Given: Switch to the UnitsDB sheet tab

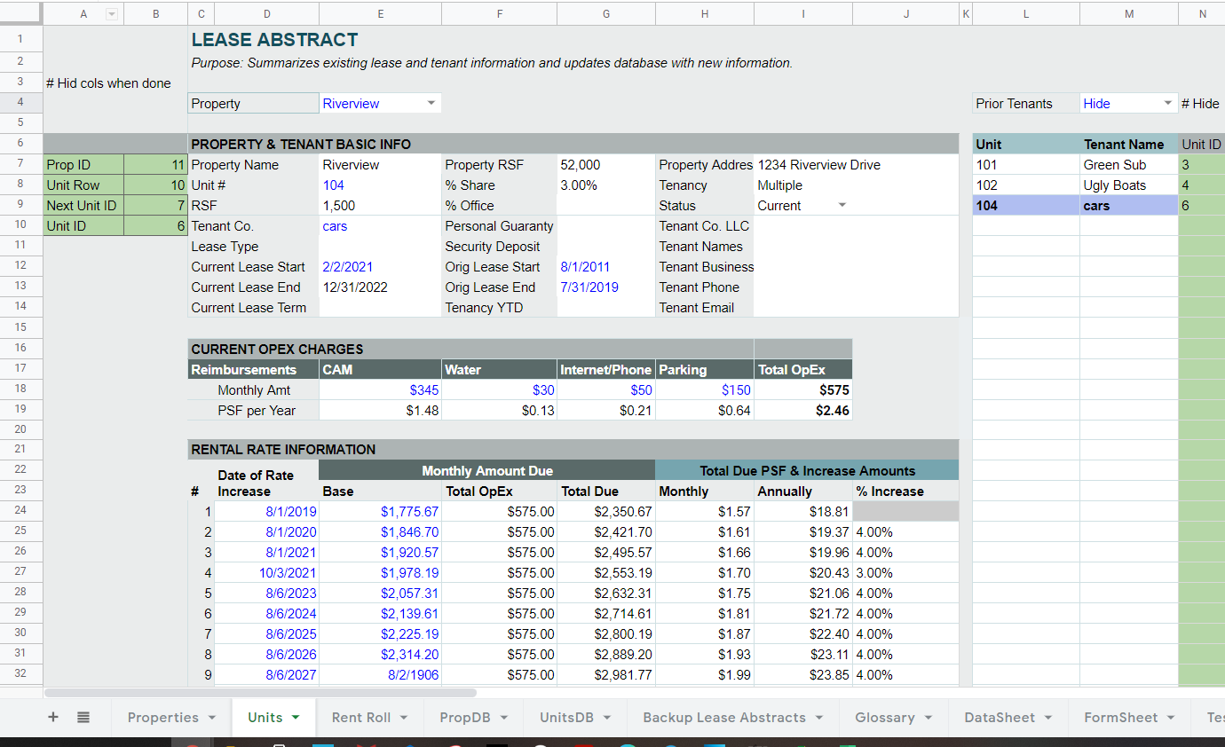Looking at the screenshot, I should [566, 717].
